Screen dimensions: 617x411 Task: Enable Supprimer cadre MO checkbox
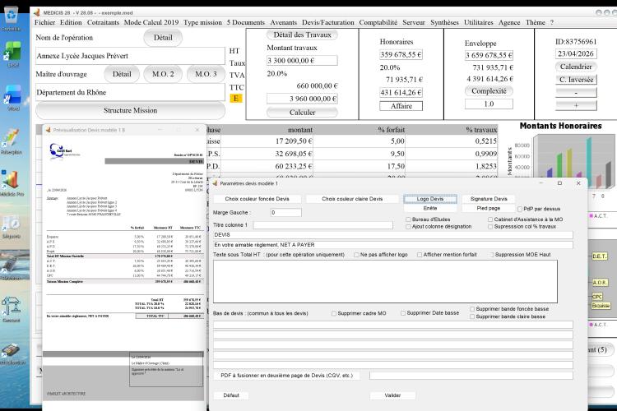[334, 313]
